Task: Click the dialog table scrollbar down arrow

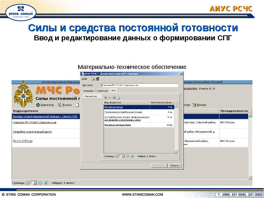Action: coord(176,152)
